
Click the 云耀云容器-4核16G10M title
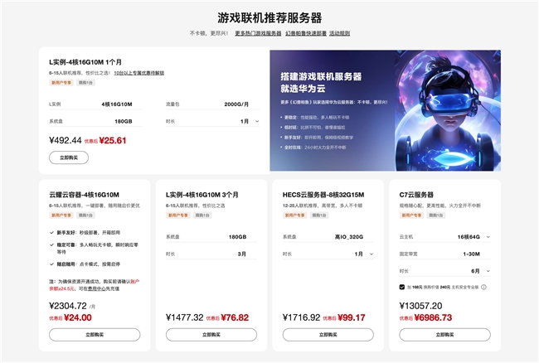coord(85,195)
